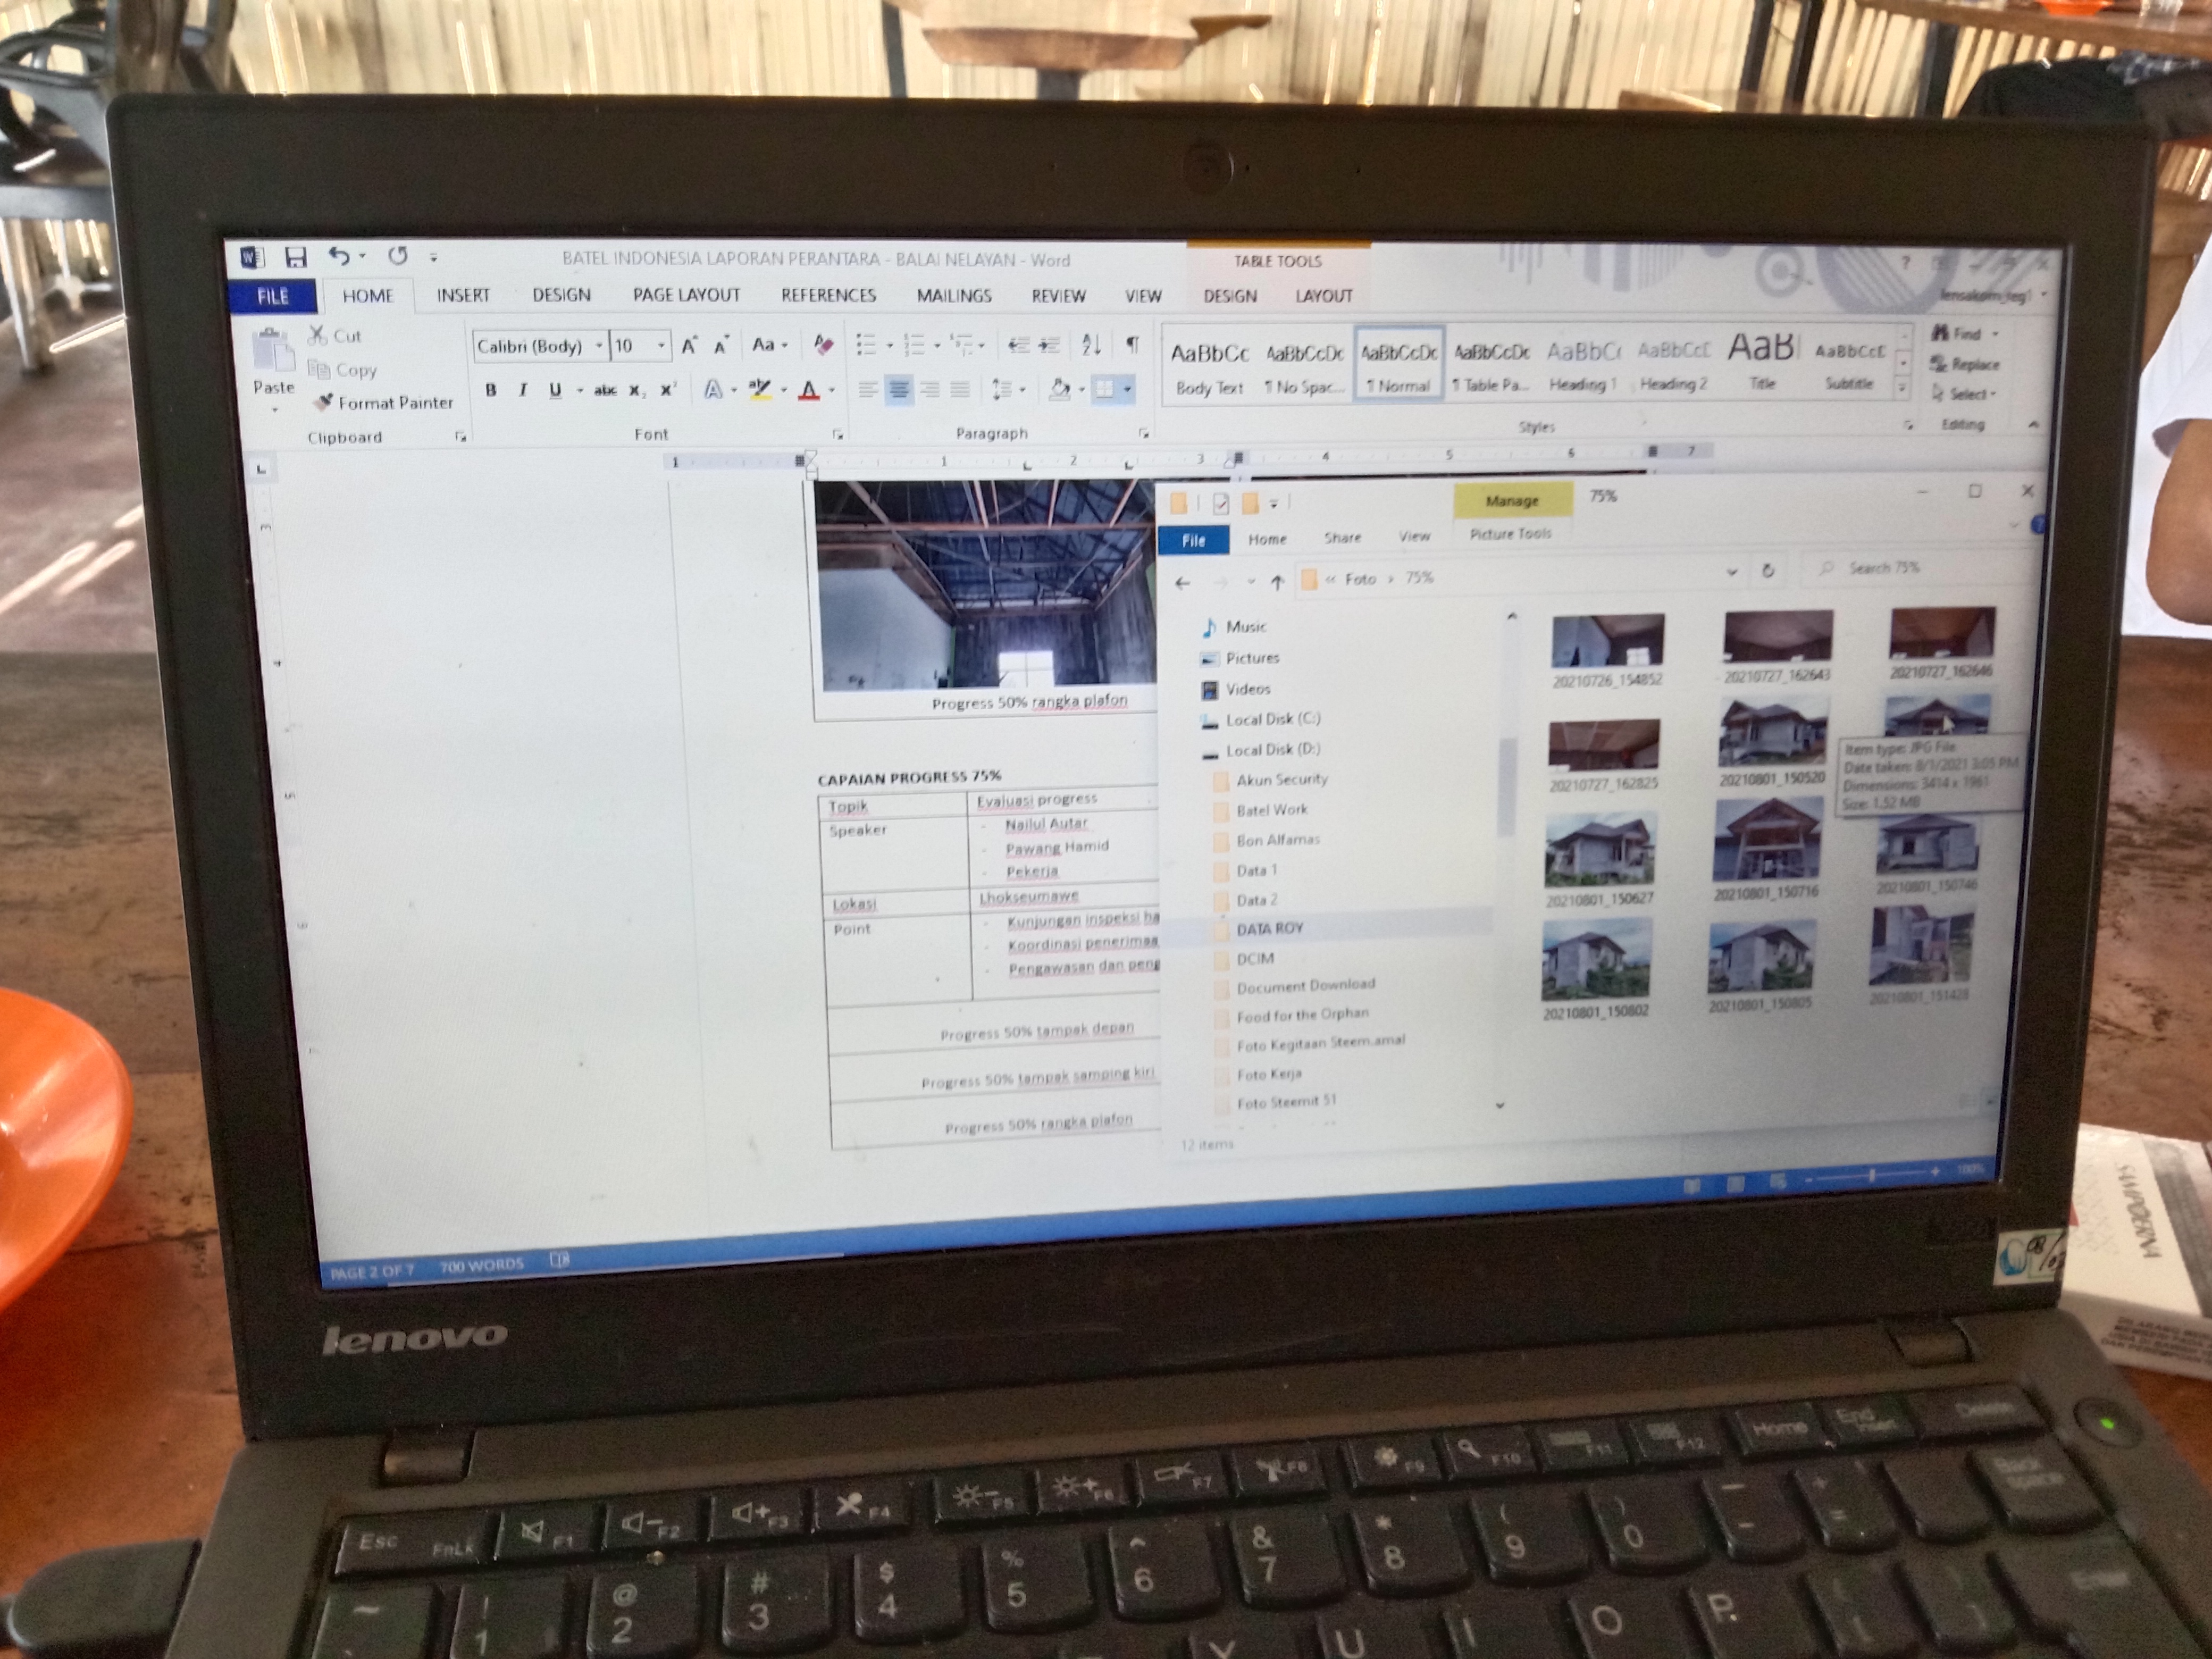Click the Sort A-Z icon
The image size is (2212, 1659).
coord(1091,345)
